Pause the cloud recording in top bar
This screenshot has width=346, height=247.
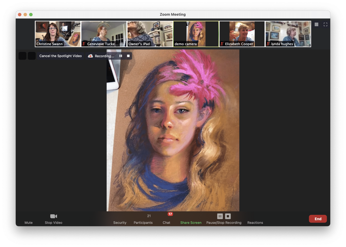pos(121,56)
